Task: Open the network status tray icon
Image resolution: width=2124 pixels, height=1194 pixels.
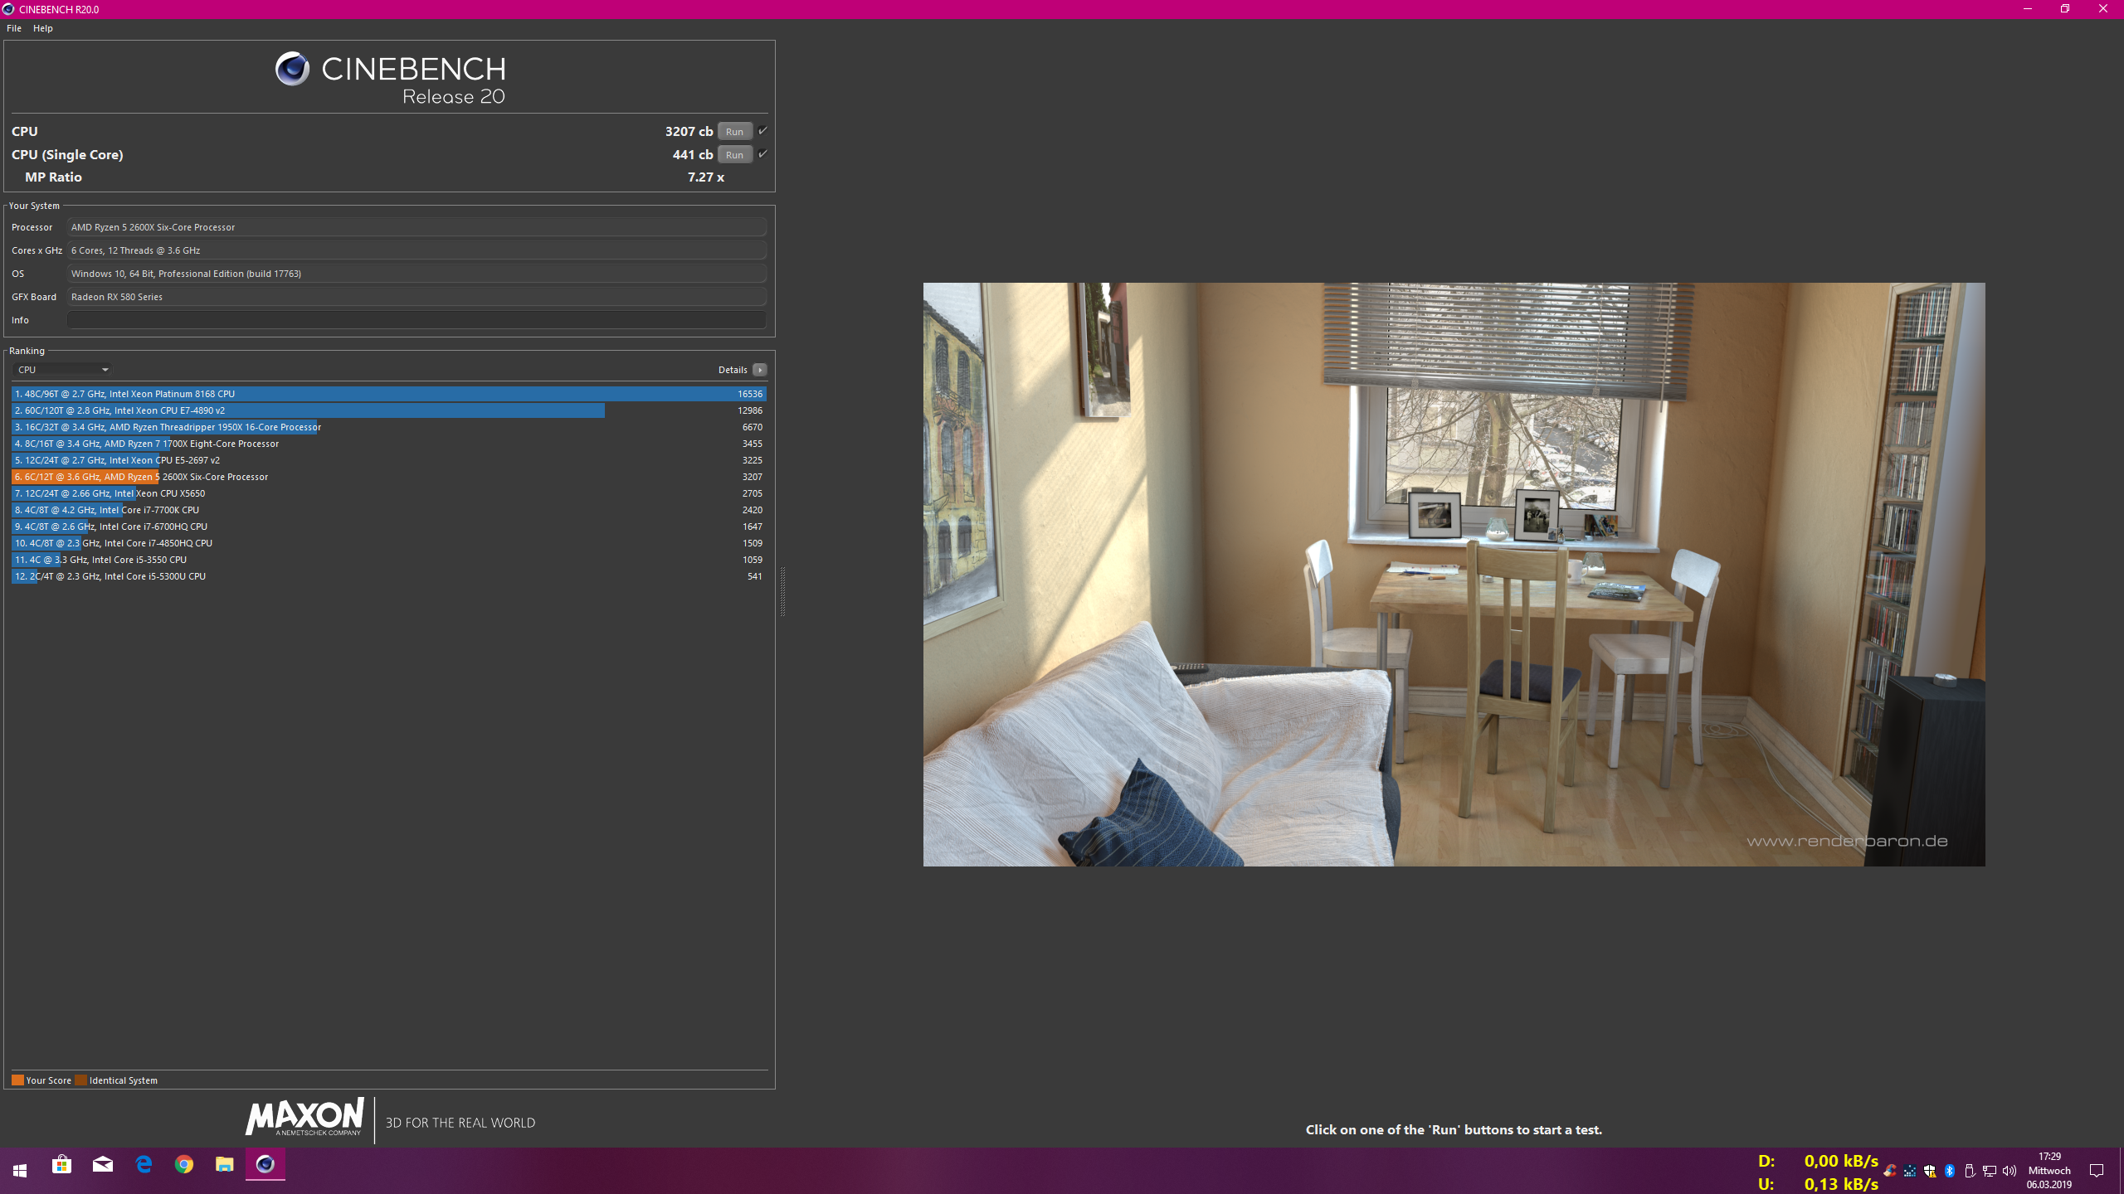Action: pos(1990,1171)
